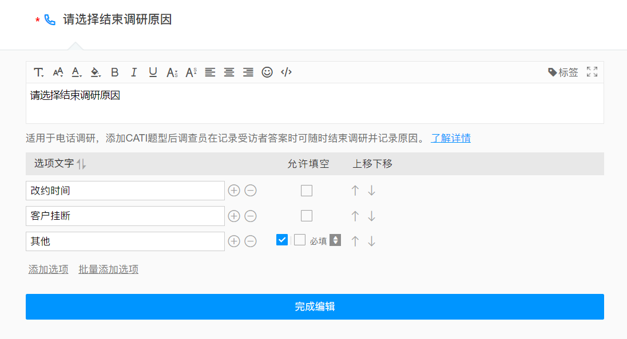This screenshot has width=627, height=339.
Task: Uncheck fill-in blank for 其他 option
Action: (281, 240)
